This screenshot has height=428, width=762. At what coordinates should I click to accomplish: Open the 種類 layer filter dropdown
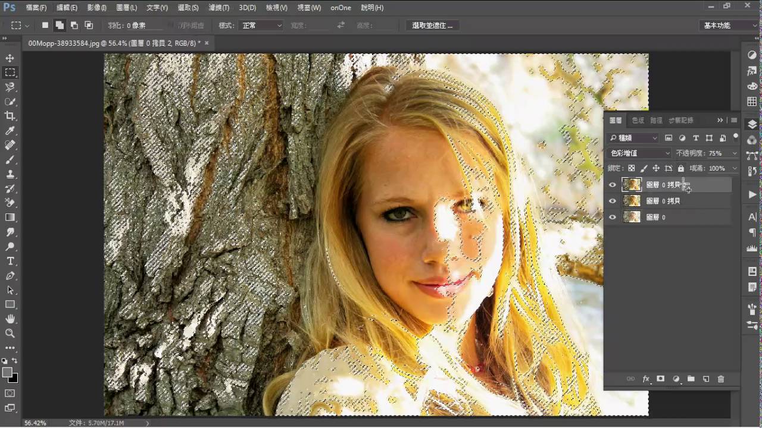(x=633, y=138)
